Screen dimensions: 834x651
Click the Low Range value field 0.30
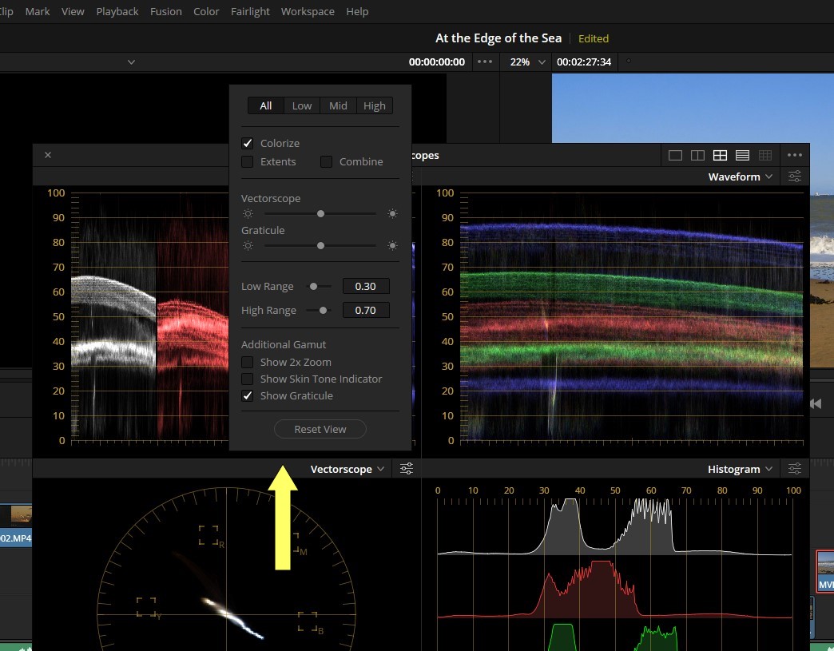(366, 286)
